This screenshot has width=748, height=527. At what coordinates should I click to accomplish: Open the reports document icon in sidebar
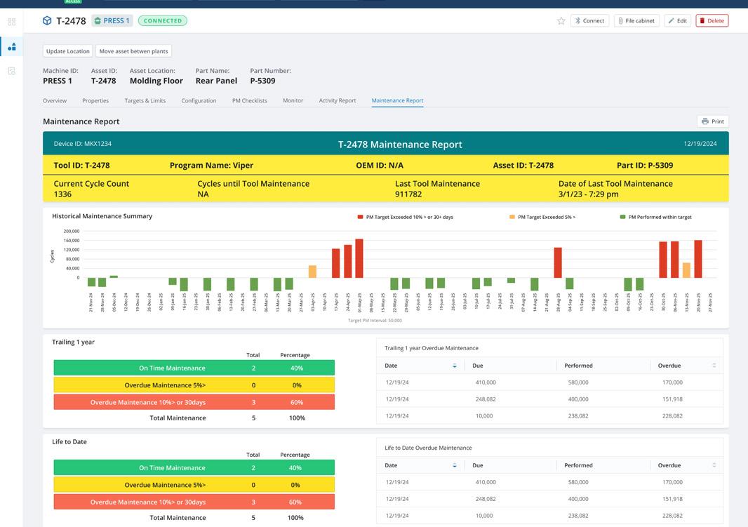click(x=11, y=71)
